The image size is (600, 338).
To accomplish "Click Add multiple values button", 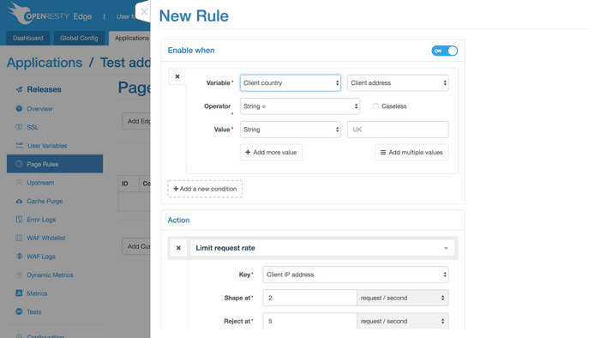I will [x=411, y=153].
